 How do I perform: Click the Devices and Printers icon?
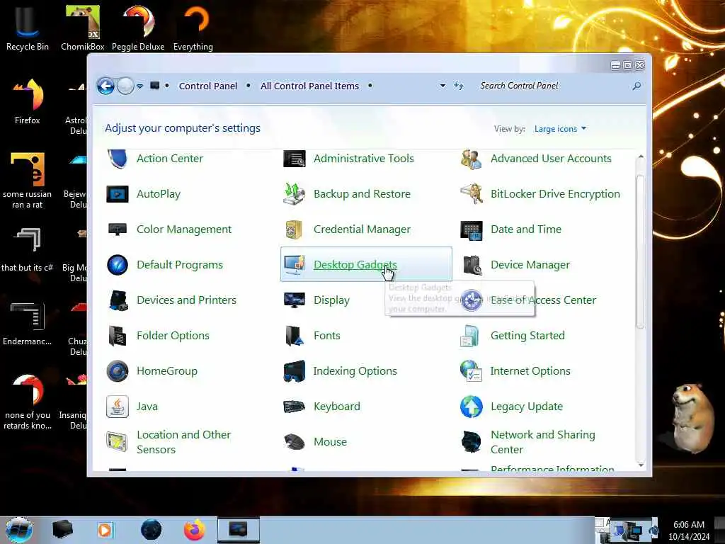tap(118, 300)
